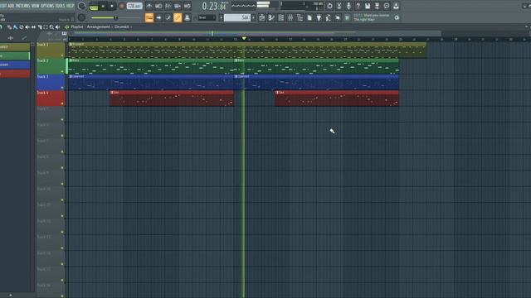The image size is (531, 298).
Task: Arm the record button
Action: (122, 6)
